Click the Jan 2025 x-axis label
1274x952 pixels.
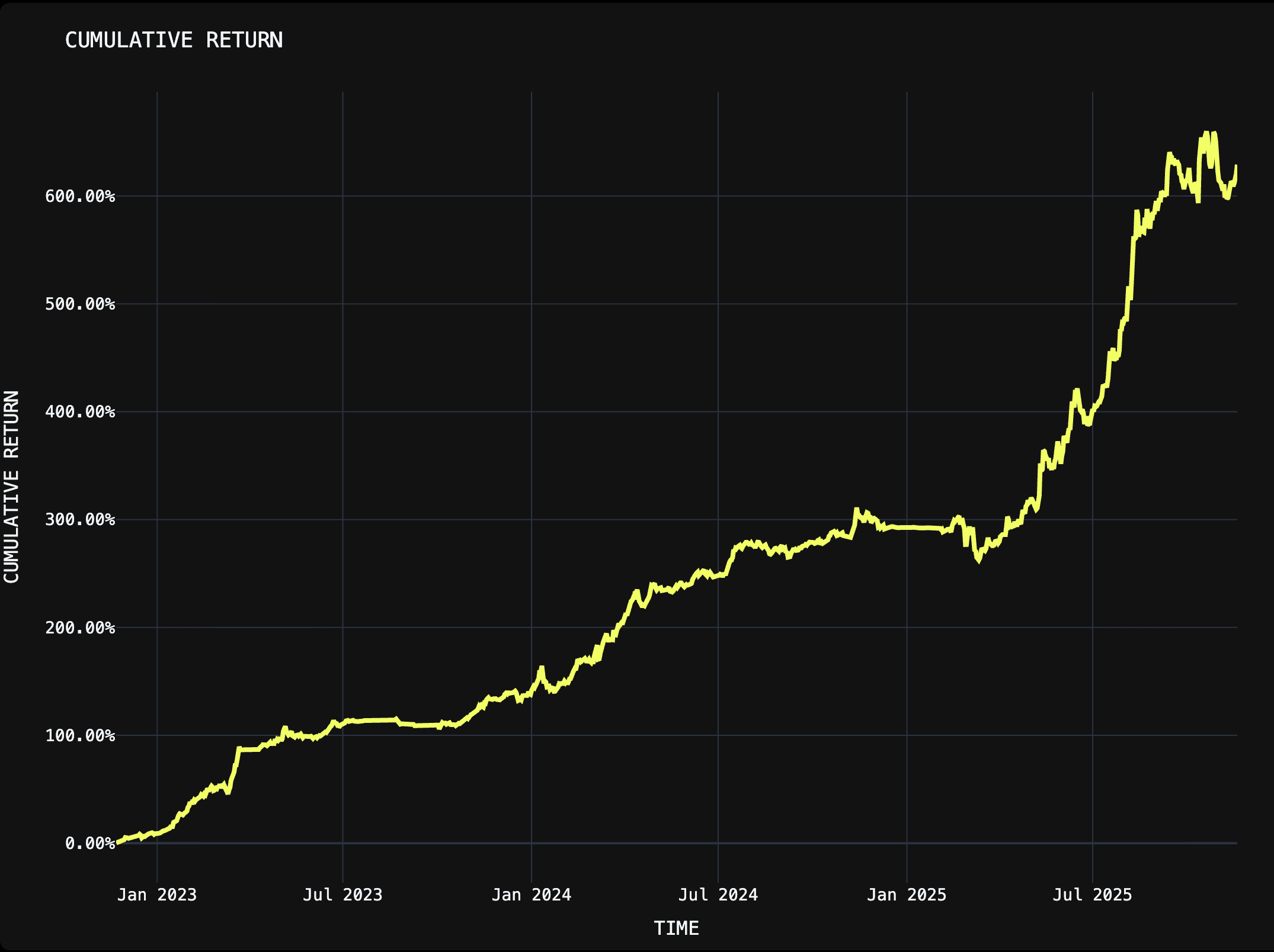point(907,895)
